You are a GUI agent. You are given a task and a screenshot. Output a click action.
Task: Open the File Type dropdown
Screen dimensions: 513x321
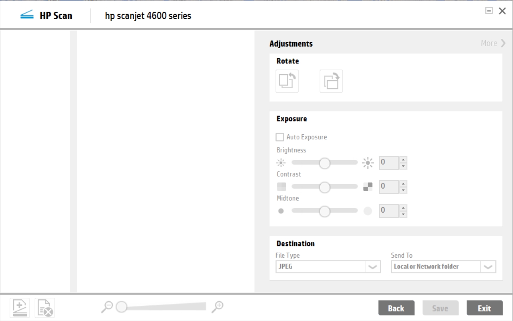[373, 267]
